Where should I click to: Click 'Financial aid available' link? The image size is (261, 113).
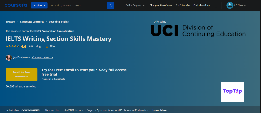point(53,79)
